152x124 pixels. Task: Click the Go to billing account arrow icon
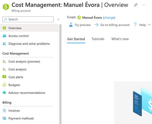[x=96, y=25]
